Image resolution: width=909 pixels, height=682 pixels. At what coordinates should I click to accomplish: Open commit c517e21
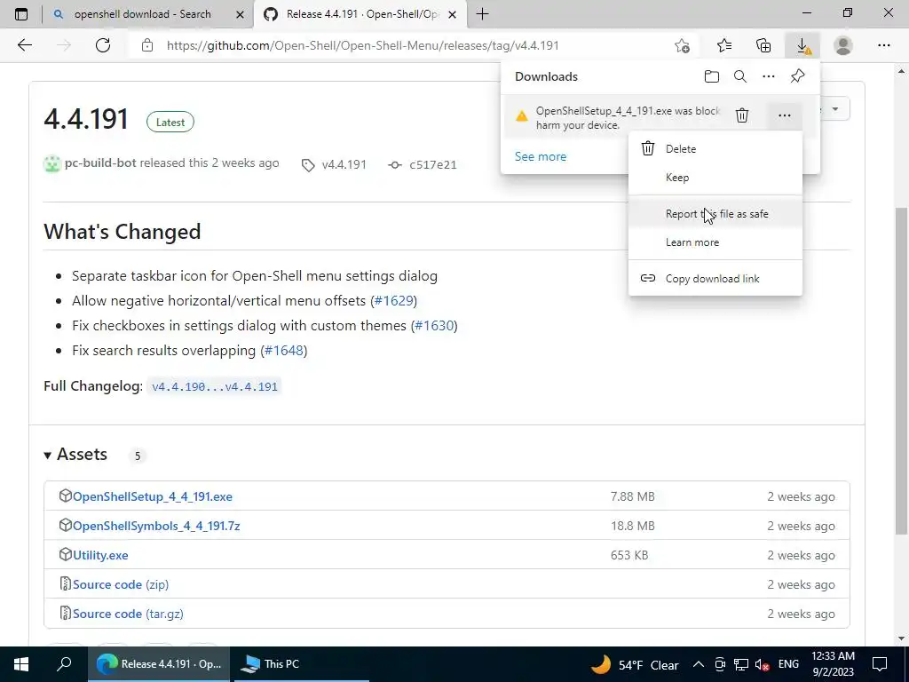coord(432,164)
